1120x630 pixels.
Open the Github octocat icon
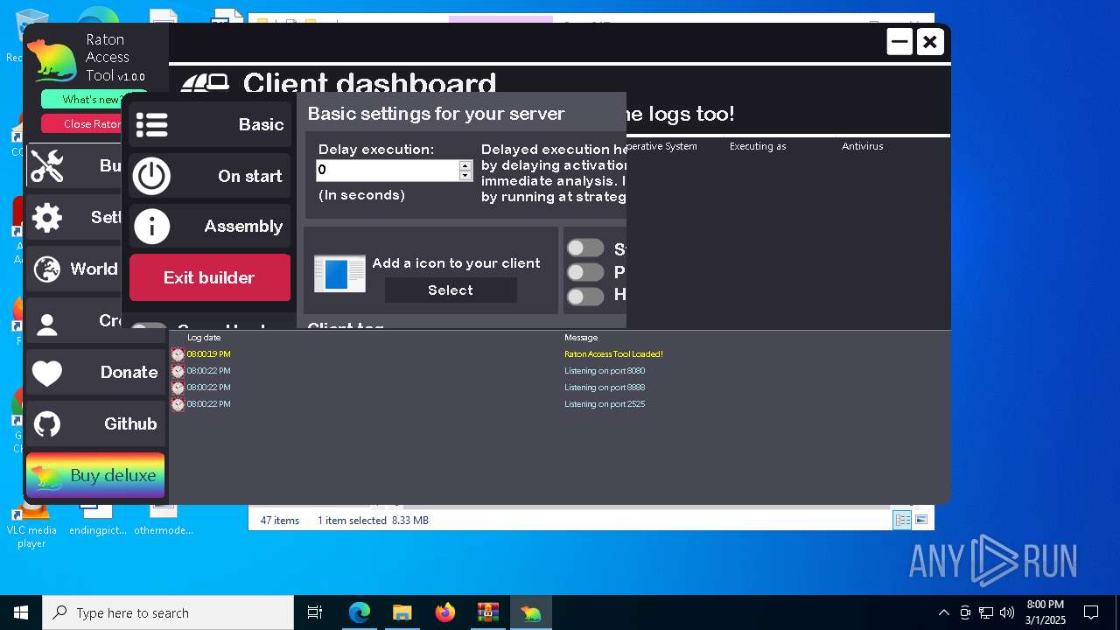(47, 424)
